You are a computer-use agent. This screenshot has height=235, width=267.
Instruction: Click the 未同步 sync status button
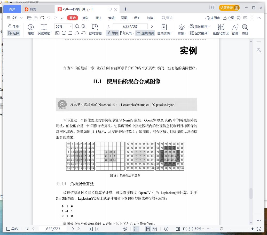[213, 18]
